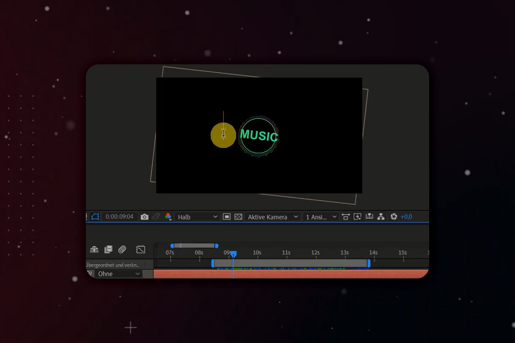
Task: Open the Halb resolution dropdown
Action: click(197, 217)
